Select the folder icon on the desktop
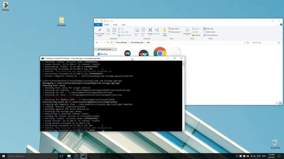Screen dimensions: 284x159 coord(62,22)
